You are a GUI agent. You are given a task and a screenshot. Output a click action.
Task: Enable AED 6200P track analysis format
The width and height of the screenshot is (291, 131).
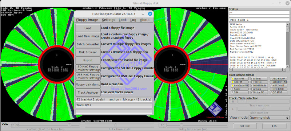click(x=278, y=79)
